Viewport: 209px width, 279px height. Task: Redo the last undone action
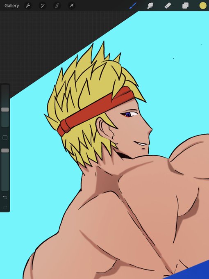click(x=5, y=207)
